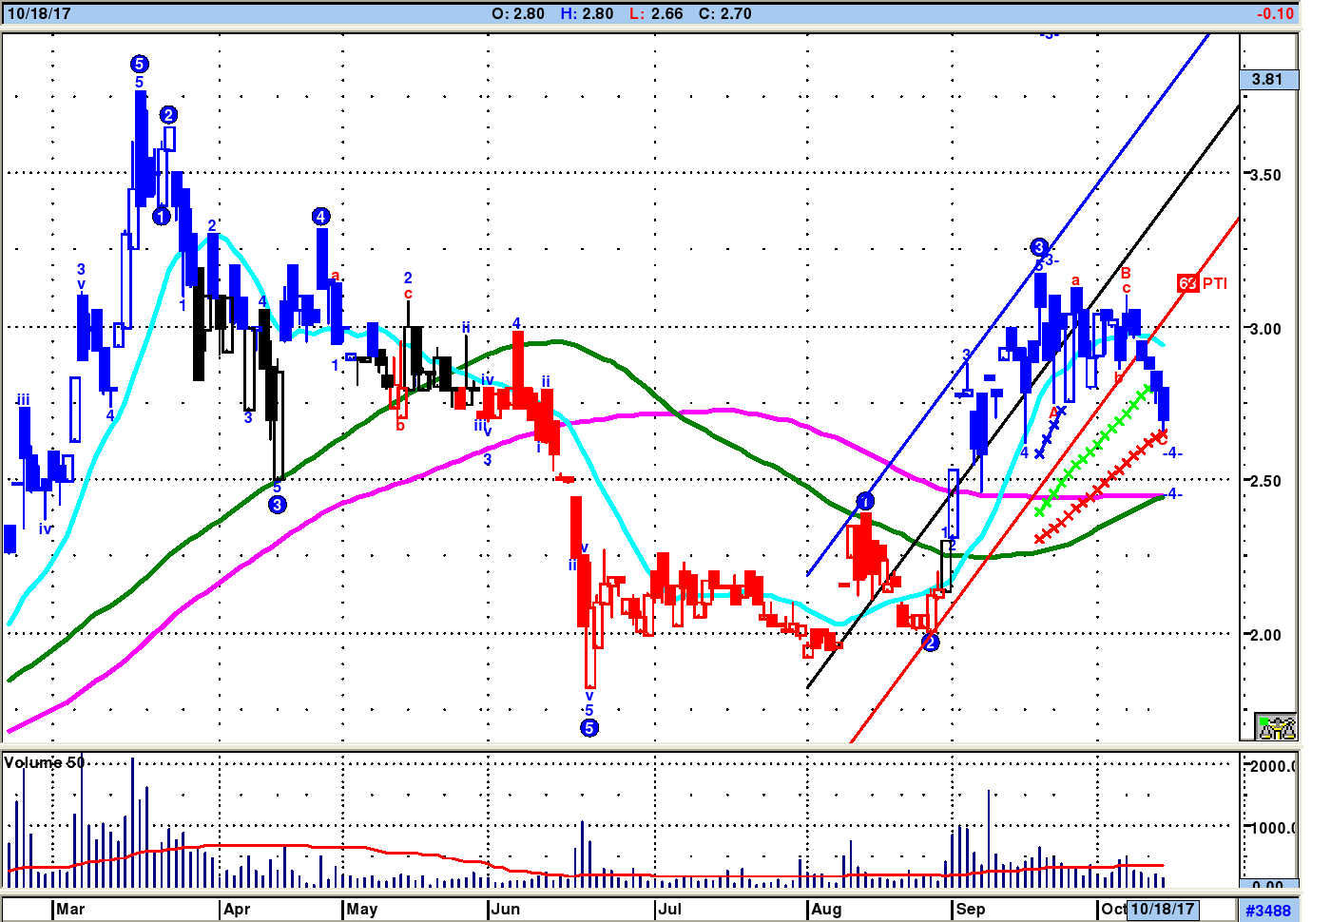Click the Sep label on time axis
The height and width of the screenshot is (922, 1331).
[971, 909]
